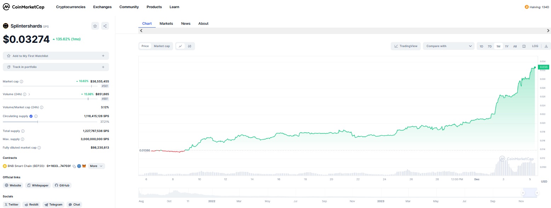551x208 pixels.
Task: Switch to the About tab
Action: (203, 24)
